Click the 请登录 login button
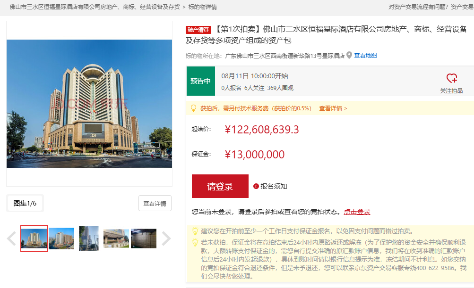474x288 pixels. [220, 186]
